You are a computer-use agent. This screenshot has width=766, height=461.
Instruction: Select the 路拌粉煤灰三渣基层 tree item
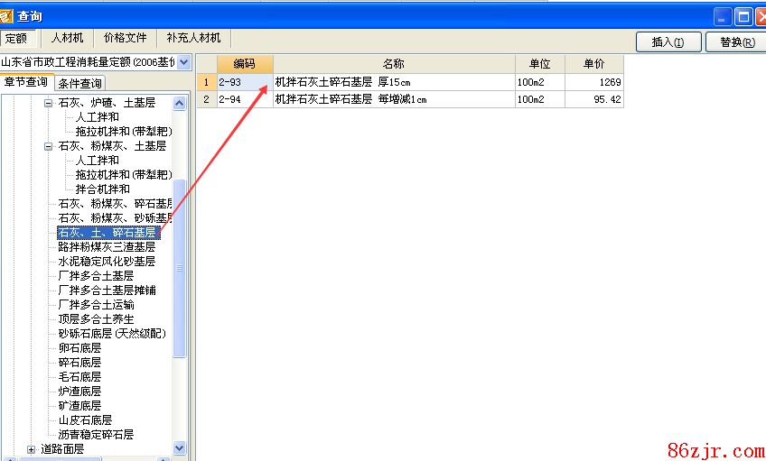pyautogui.click(x=107, y=247)
